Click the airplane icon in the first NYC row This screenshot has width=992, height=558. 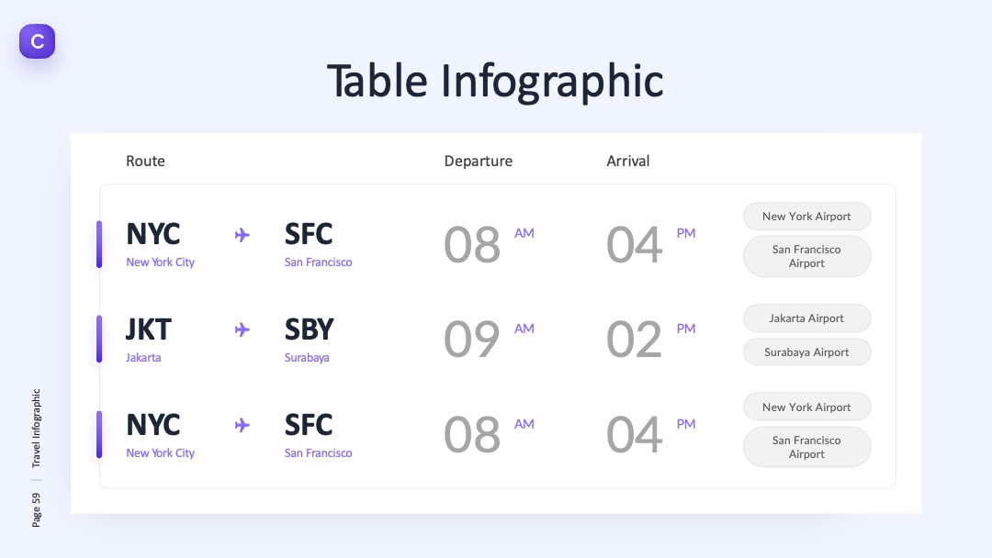tap(242, 235)
